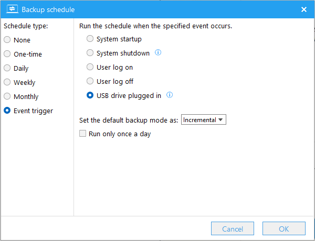Open the Incremental backup mode dropdown
Image resolution: width=315 pixels, height=241 pixels.
click(203, 120)
